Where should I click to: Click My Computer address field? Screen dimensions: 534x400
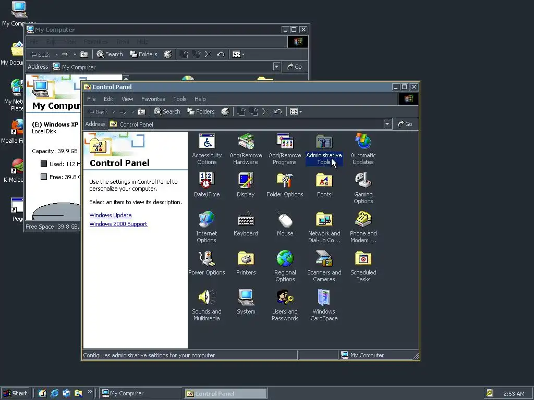point(165,67)
